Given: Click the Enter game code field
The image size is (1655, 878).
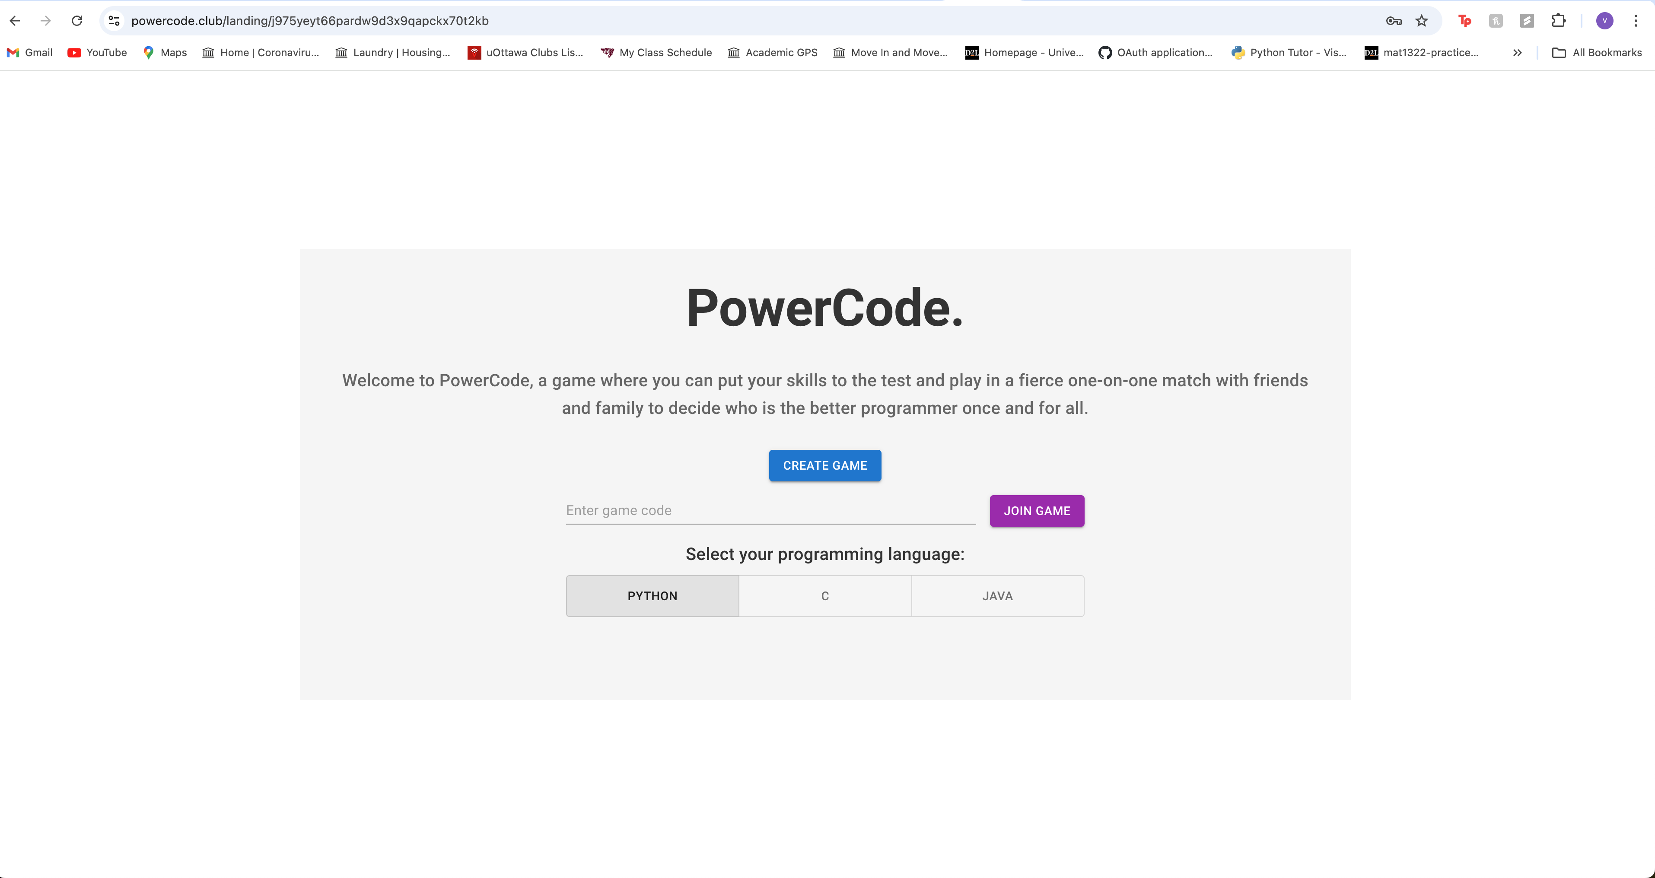Looking at the screenshot, I should [770, 511].
